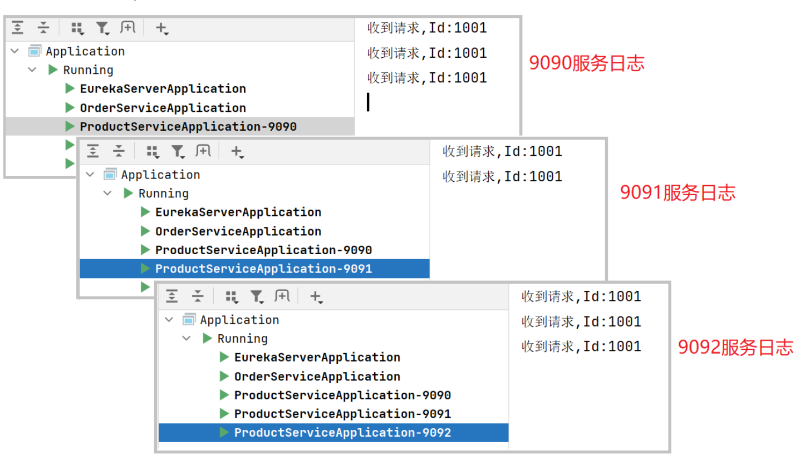Collapse Running chevron in the 9091-selected panel
Image resolution: width=810 pixels, height=460 pixels.
tap(107, 194)
